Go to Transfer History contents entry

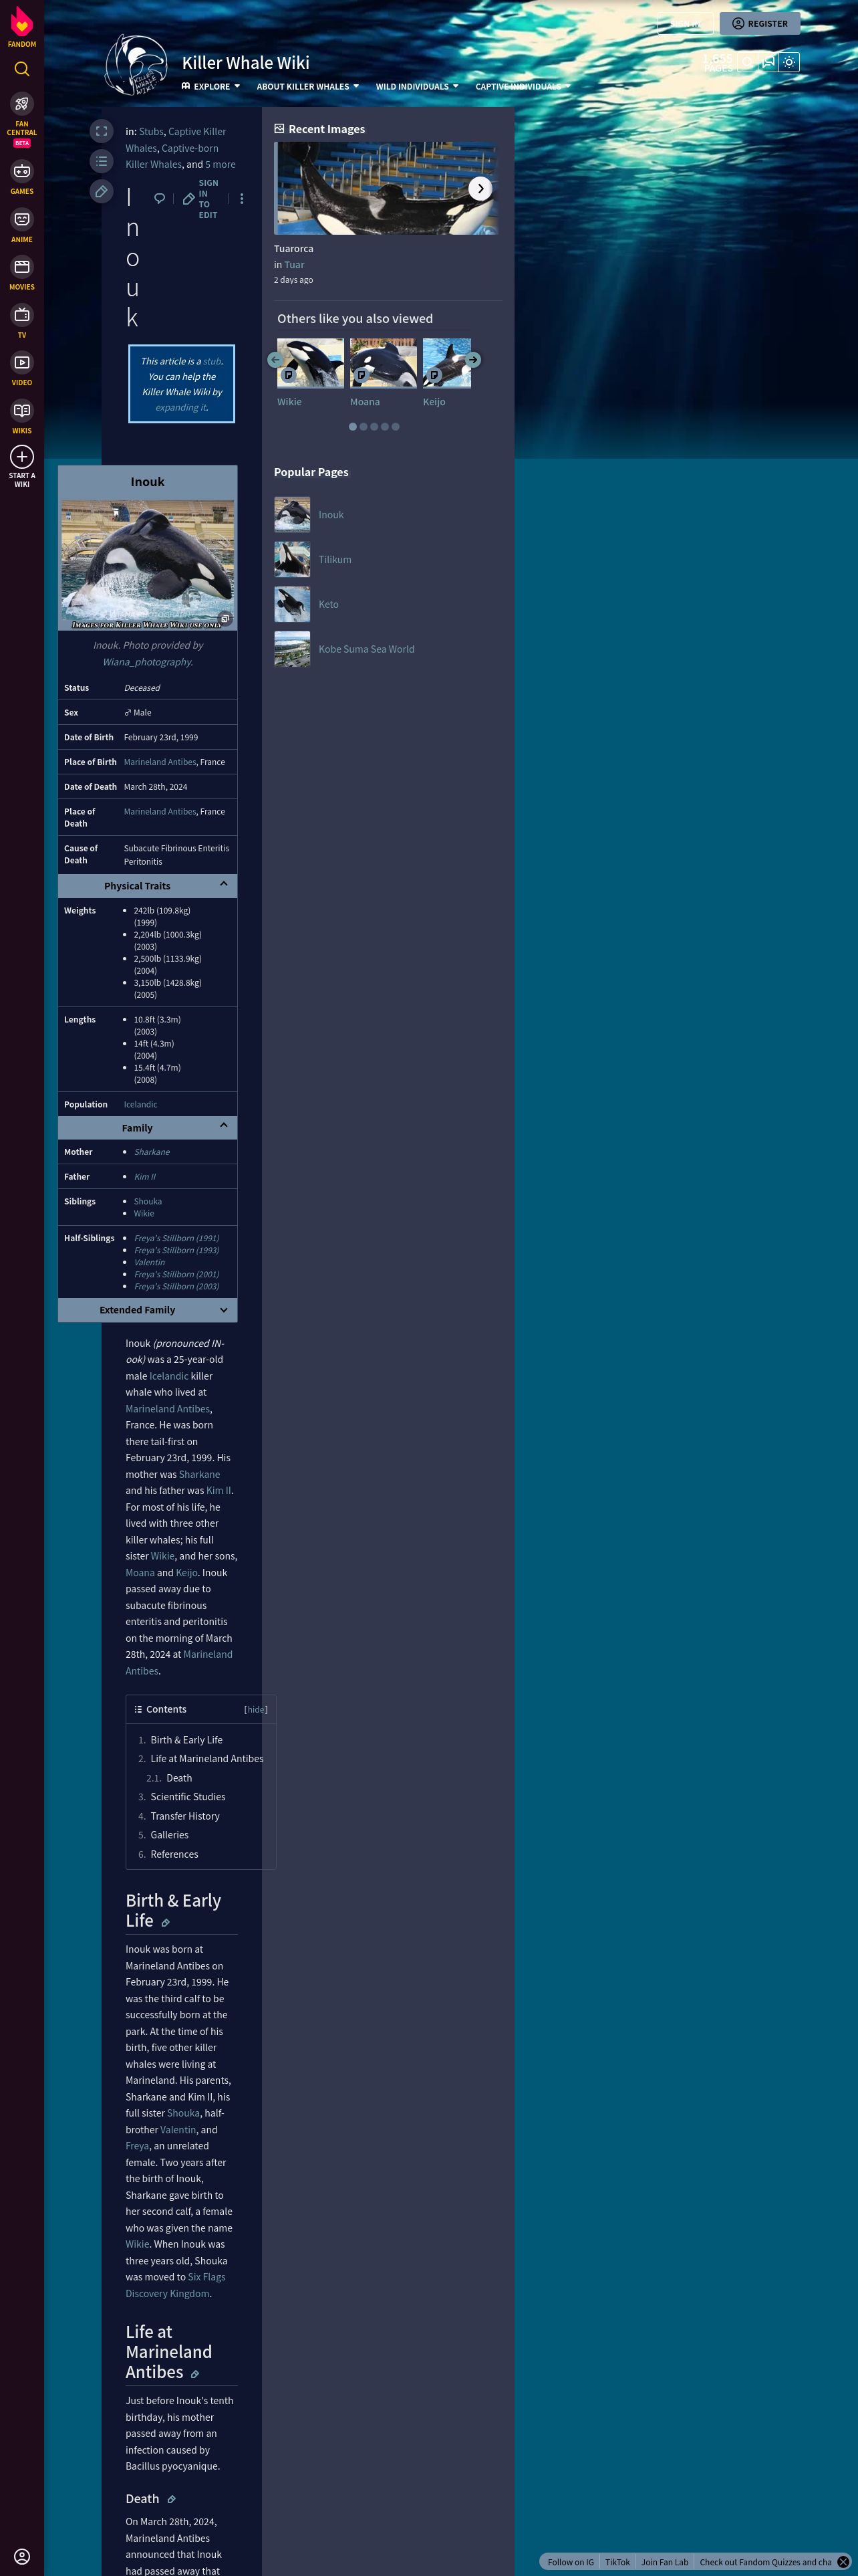(x=185, y=1816)
